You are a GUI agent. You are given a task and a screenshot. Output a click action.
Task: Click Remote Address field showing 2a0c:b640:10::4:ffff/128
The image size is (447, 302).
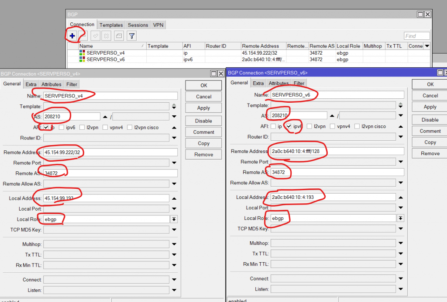tap(337, 151)
